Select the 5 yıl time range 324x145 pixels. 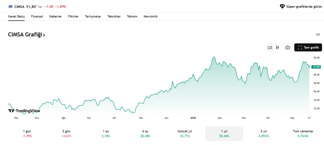tap(264, 134)
